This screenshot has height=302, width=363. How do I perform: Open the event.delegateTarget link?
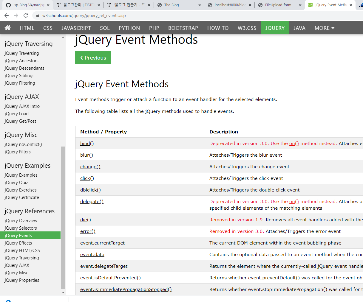[x=104, y=266]
